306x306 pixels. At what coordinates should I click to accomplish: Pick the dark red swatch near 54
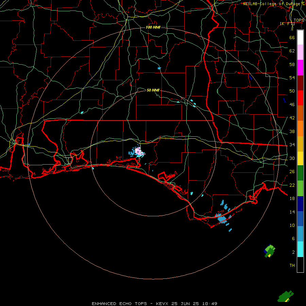tap(300, 83)
